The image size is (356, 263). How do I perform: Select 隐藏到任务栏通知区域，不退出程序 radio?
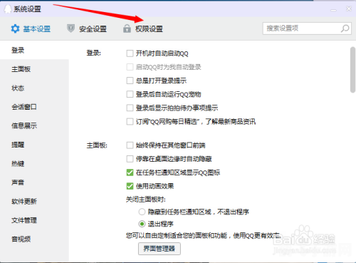coord(142,212)
